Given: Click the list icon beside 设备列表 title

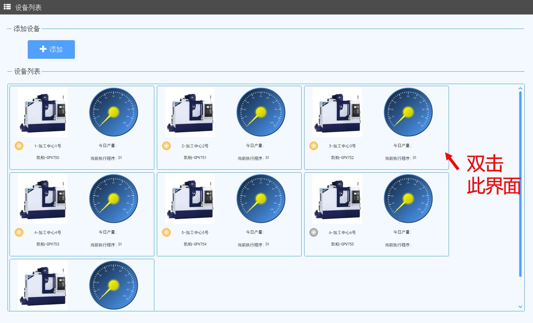Looking at the screenshot, I should tap(7, 7).
